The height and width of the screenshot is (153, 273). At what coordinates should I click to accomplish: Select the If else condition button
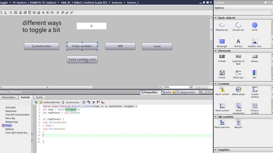point(82,46)
